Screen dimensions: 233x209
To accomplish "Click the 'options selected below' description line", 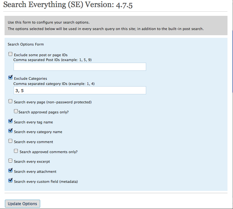I will (x=106, y=29).
